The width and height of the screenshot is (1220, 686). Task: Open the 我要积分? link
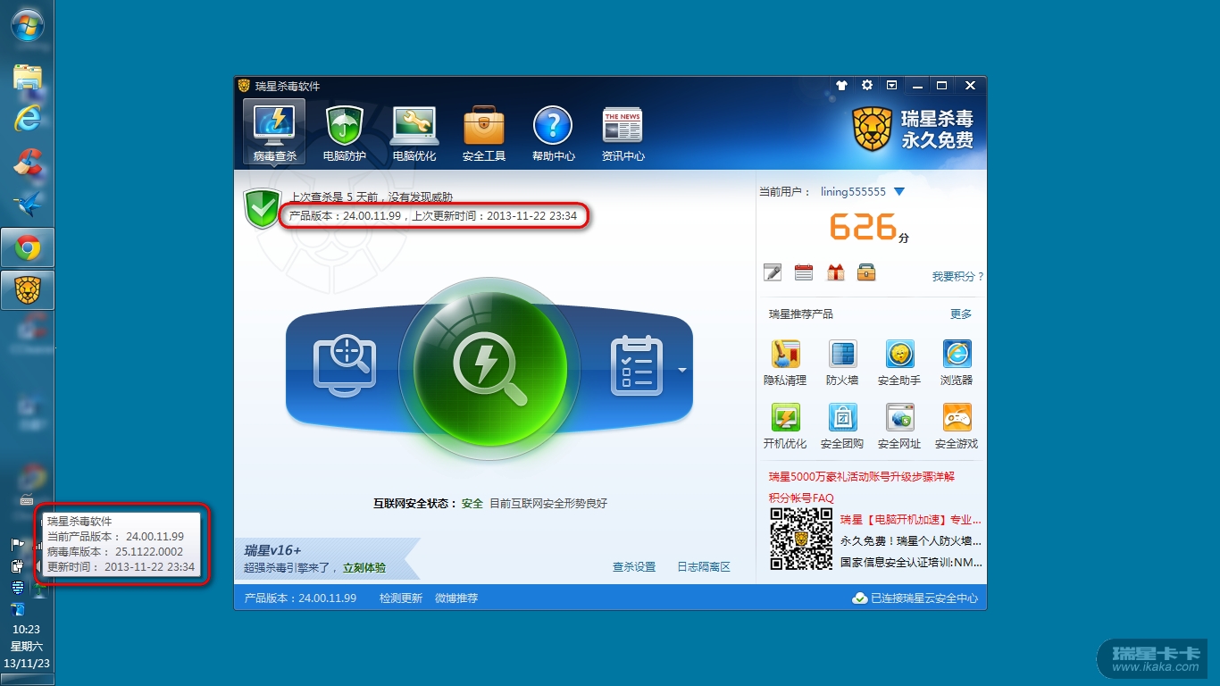(957, 277)
